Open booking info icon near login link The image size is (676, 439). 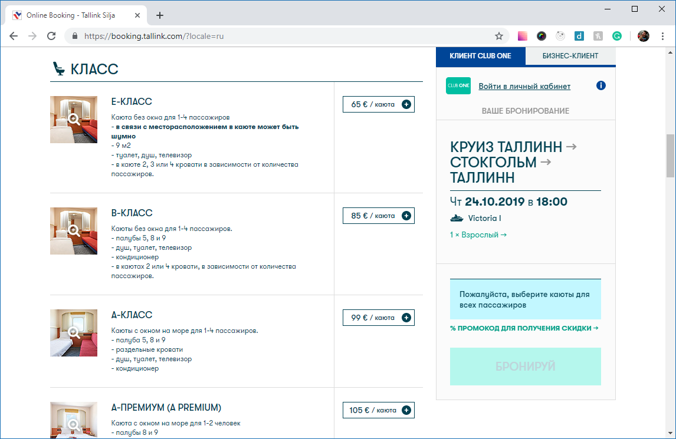tap(600, 85)
